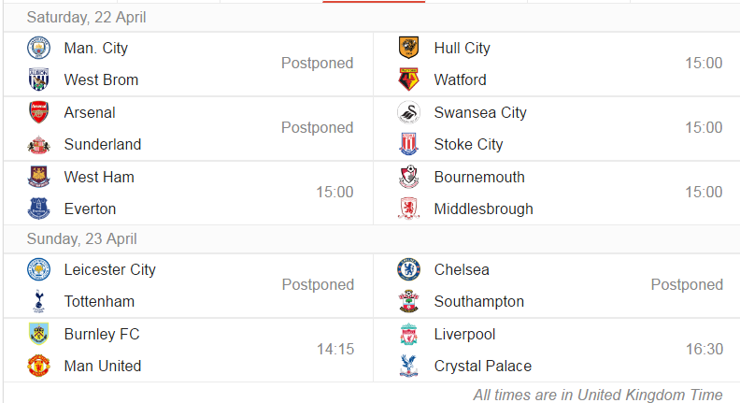740x403 pixels.
Task: Select the Middlesbrough team name
Action: (x=484, y=209)
